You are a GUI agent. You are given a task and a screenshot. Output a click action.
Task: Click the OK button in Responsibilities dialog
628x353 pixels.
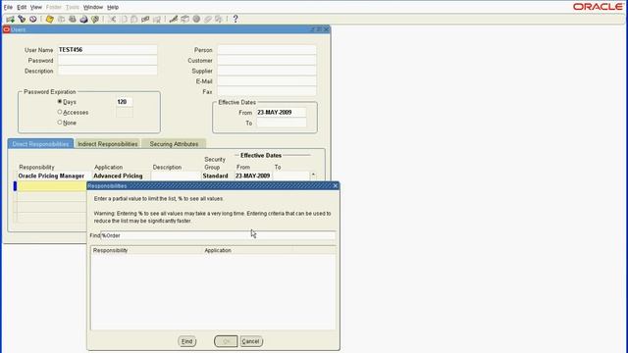tap(226, 341)
